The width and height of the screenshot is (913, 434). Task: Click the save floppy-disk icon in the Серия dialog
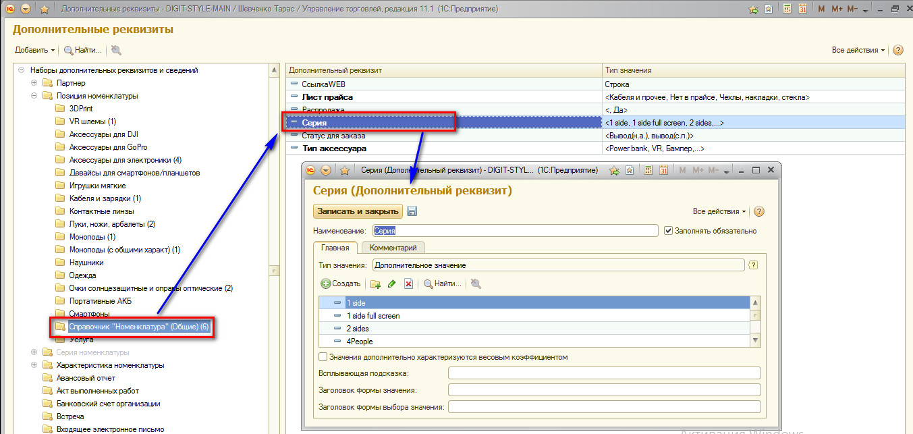coord(412,211)
